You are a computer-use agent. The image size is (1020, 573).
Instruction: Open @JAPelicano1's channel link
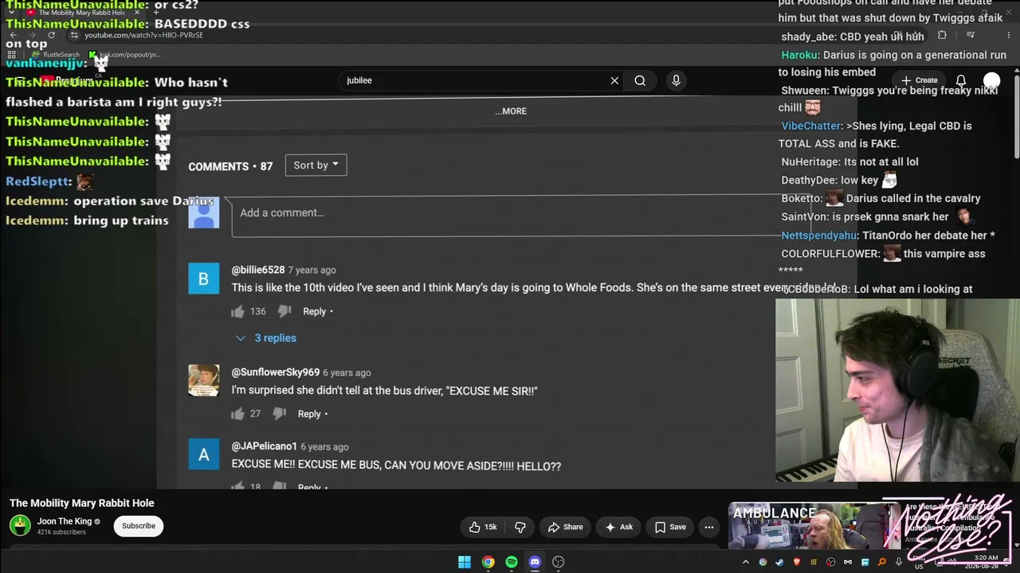point(265,446)
